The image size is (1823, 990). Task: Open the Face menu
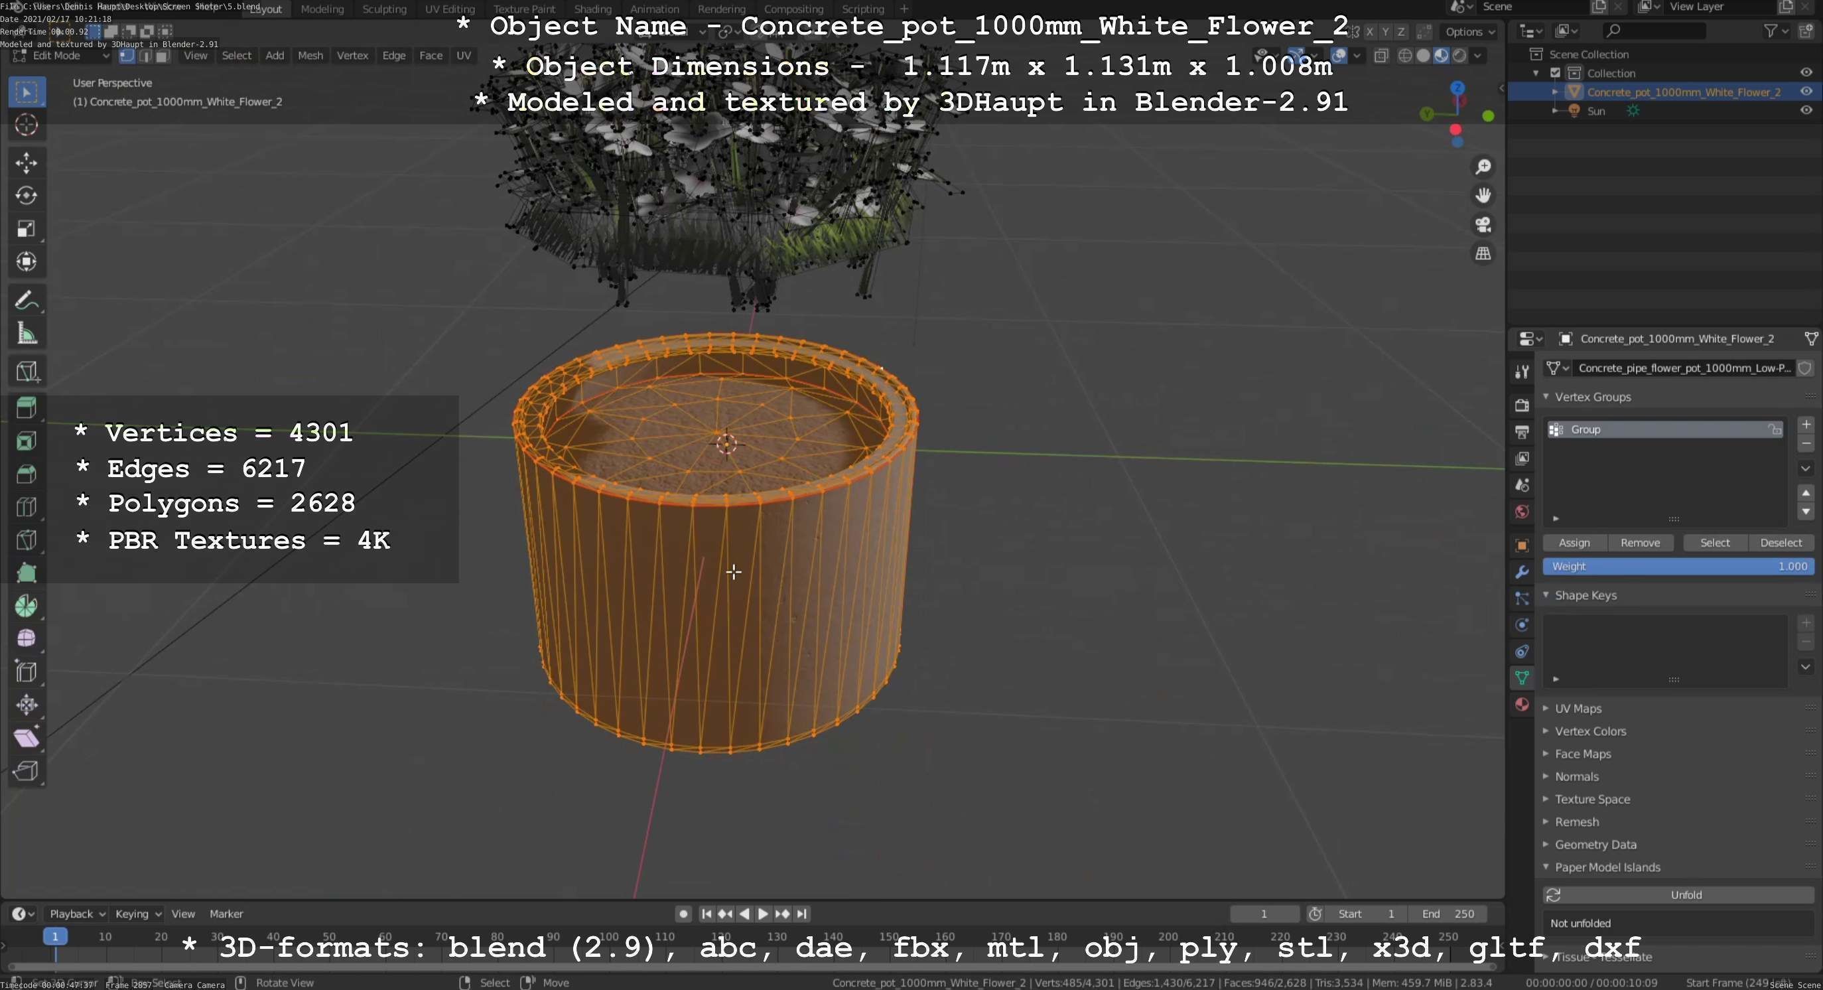(x=431, y=56)
